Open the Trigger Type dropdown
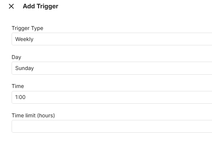 click(112, 39)
